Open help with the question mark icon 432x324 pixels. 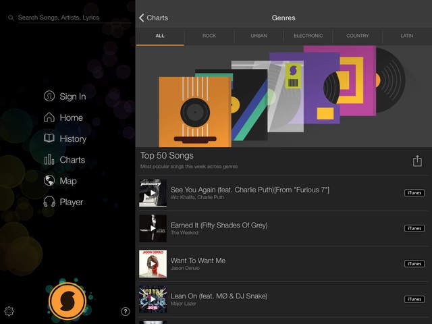coord(126,311)
